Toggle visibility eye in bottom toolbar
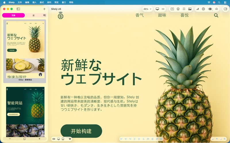This screenshot has height=143, width=230. point(54,139)
